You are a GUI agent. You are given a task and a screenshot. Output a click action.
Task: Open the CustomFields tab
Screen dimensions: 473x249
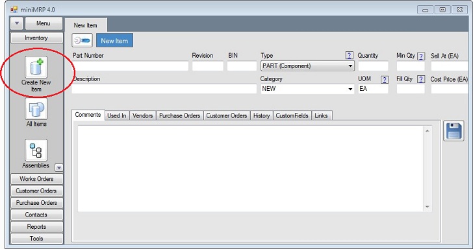(x=292, y=115)
